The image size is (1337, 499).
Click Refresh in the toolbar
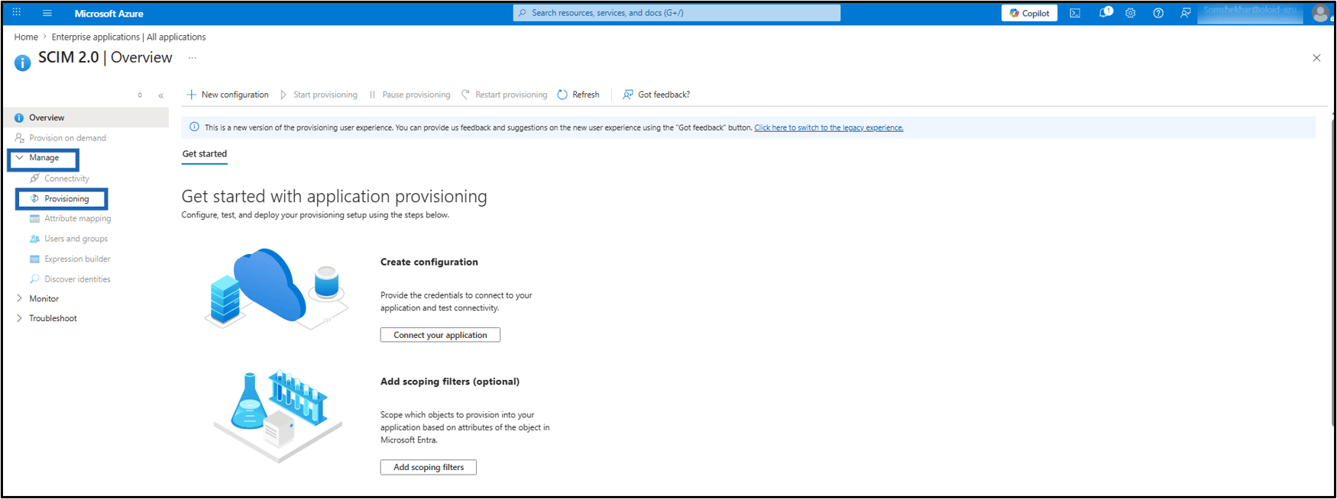578,95
